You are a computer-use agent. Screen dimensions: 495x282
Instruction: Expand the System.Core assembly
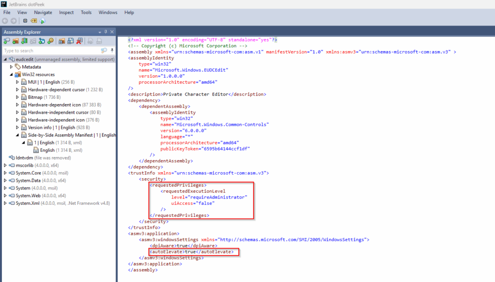[x=5, y=173]
